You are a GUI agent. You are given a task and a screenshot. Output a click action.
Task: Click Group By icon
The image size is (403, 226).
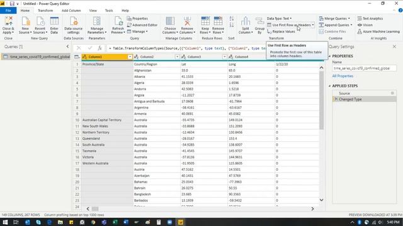point(259,21)
